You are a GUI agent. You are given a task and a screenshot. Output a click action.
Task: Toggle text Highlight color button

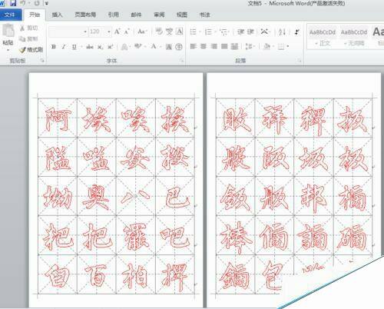pos(138,46)
